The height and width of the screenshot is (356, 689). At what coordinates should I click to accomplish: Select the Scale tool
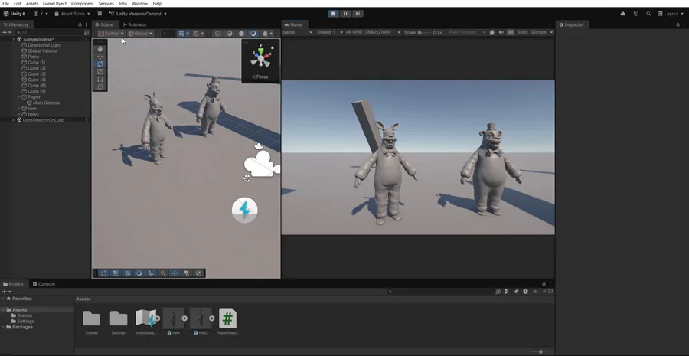[100, 72]
